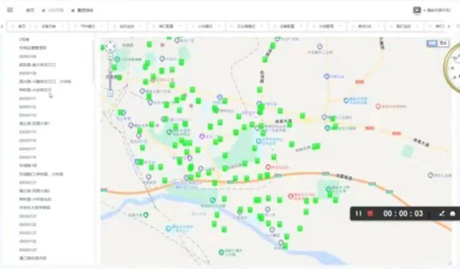Stop the recording with red square
The image size is (460, 269).
pyautogui.click(x=370, y=214)
